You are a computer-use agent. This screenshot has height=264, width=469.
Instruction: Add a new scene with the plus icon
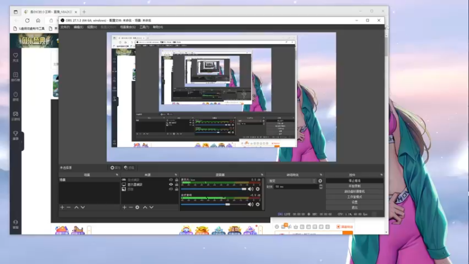click(62, 207)
